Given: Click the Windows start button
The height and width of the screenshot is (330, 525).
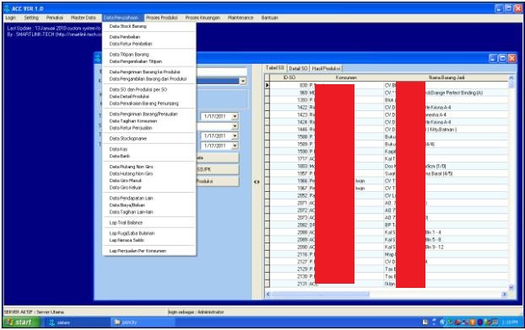Looking at the screenshot, I should tap(22, 322).
